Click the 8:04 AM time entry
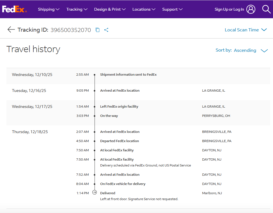The image size is (273, 213). 82,184
